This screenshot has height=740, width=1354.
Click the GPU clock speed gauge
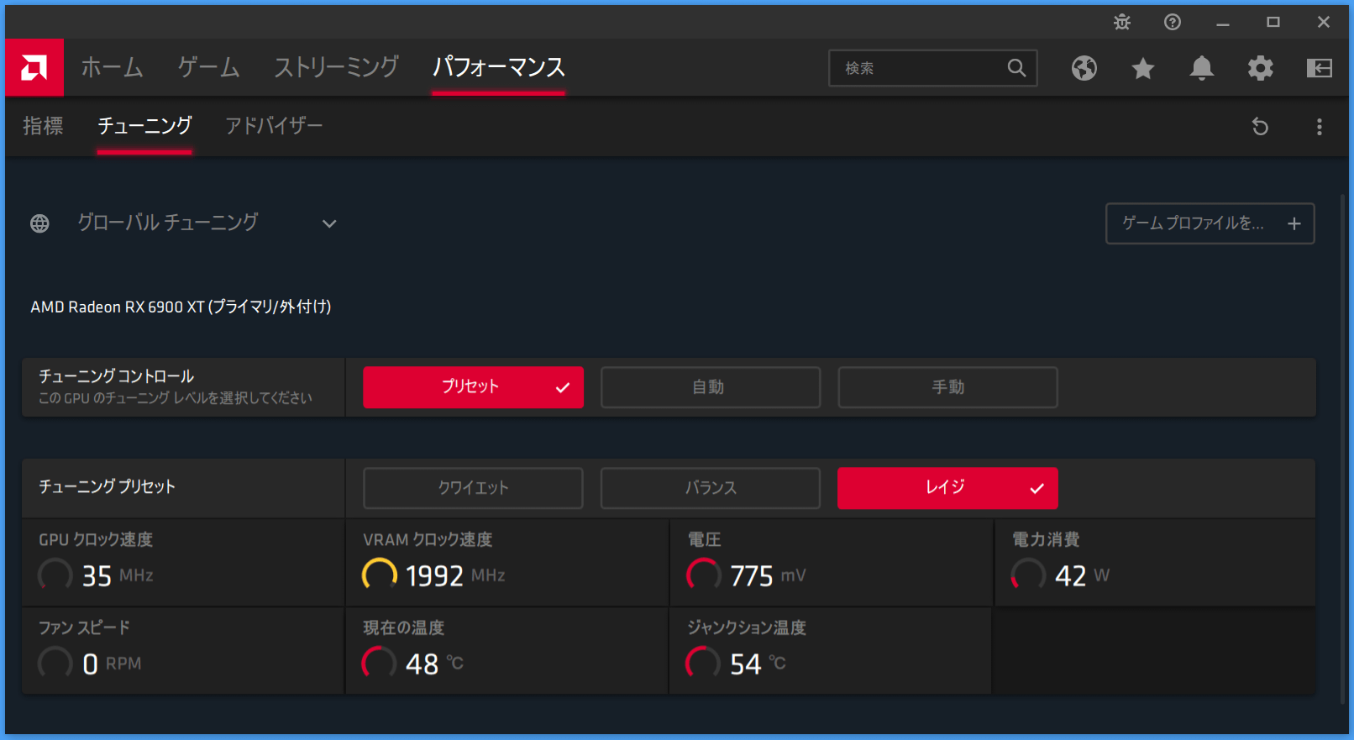(55, 575)
